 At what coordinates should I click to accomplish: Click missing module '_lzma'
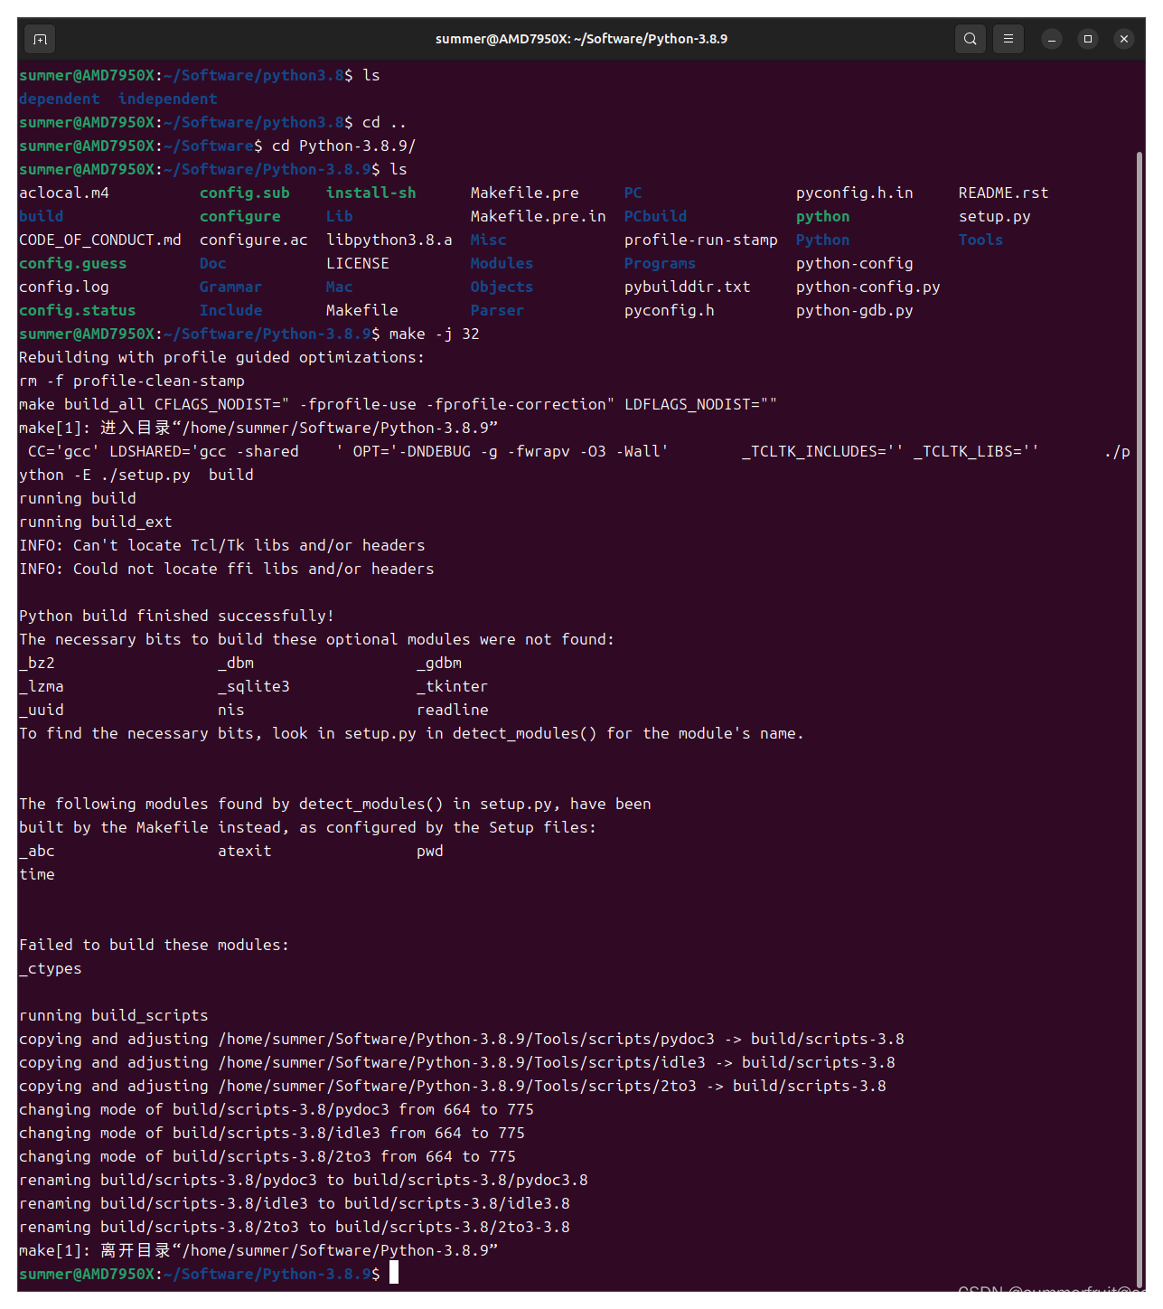(x=42, y=686)
